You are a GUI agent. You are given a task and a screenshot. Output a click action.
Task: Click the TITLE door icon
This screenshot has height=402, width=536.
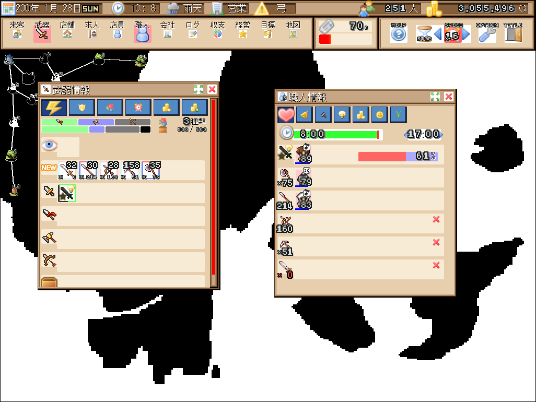click(x=513, y=33)
